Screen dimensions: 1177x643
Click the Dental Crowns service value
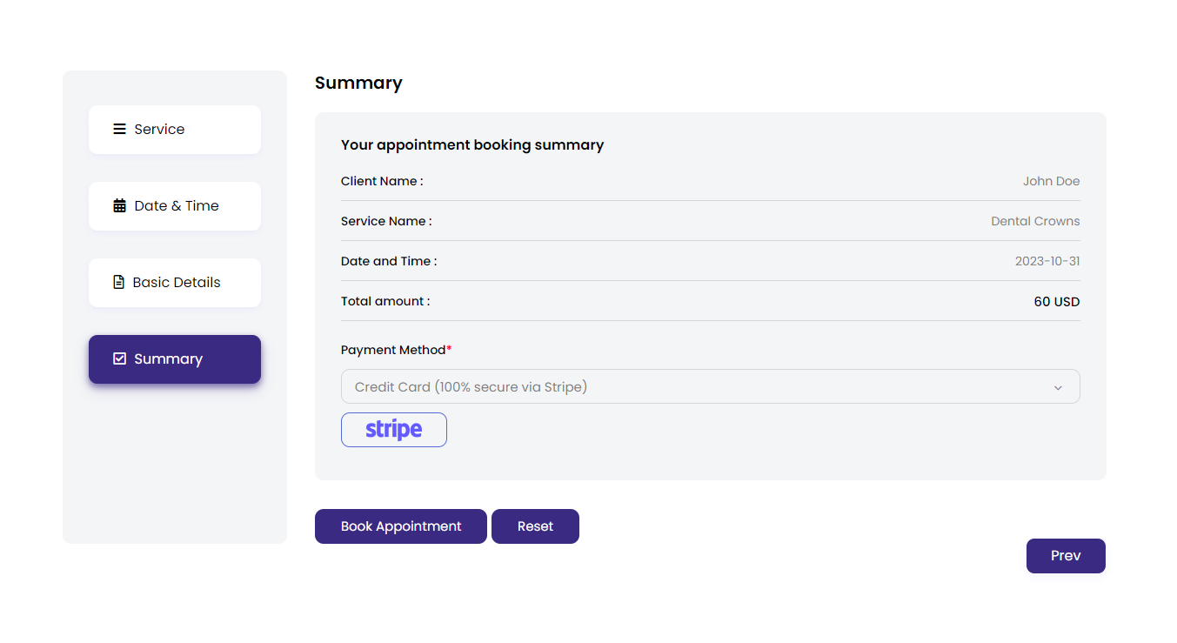(1035, 222)
